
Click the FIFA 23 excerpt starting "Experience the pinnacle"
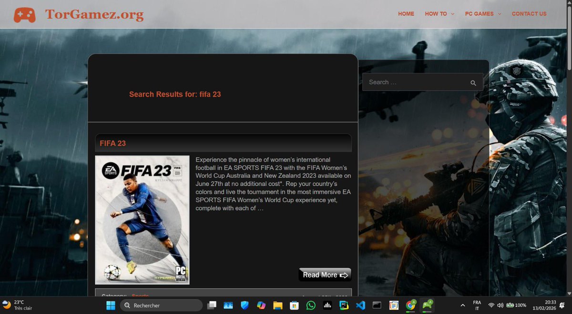click(273, 184)
